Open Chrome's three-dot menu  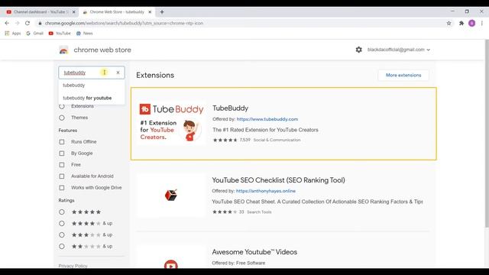(x=482, y=23)
